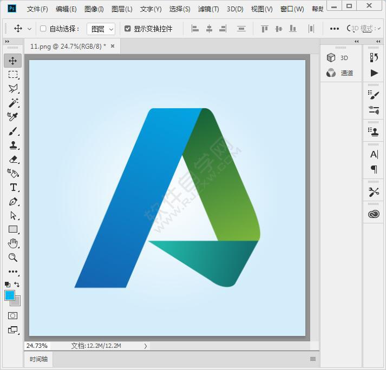Open the Edit Toolbar three-dots button
The height and width of the screenshot is (370, 386).
tap(13, 272)
